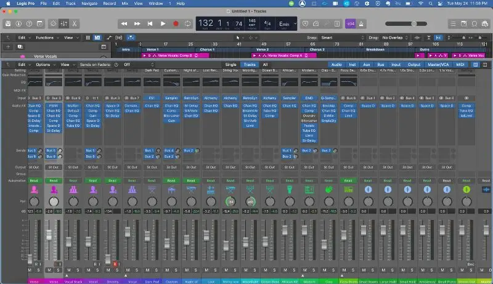
Task: Open the Navigate menu in the menu bar
Action: pyautogui.click(x=91, y=3)
